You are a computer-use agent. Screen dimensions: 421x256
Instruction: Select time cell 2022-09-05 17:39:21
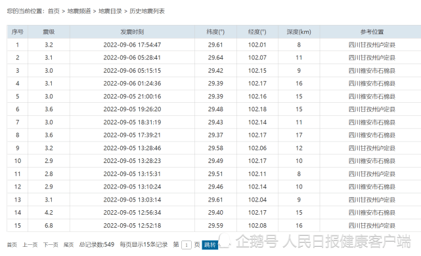click(132, 135)
